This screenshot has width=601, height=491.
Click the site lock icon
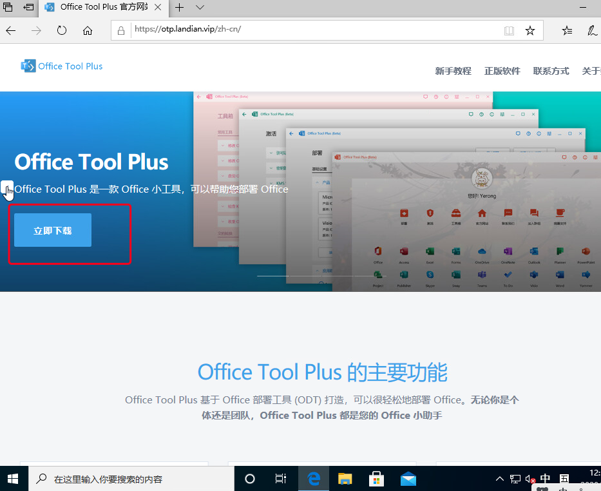tap(120, 31)
